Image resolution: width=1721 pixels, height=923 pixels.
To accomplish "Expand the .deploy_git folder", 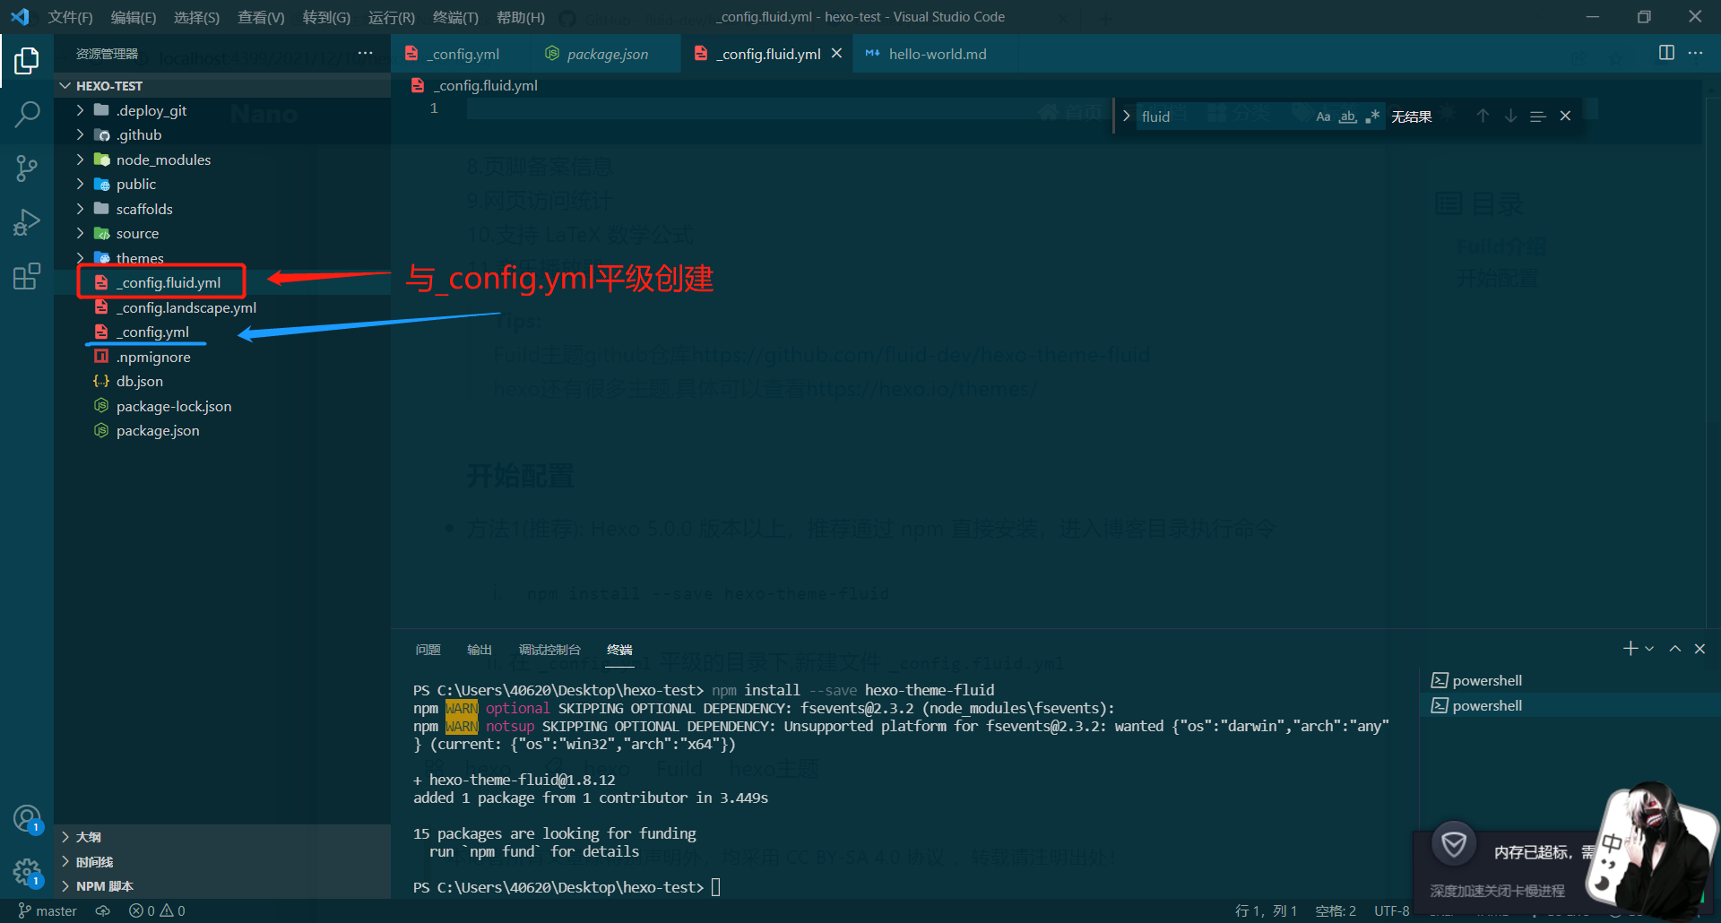I will coord(224,110).
